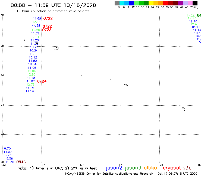Click the 12.95 wave height reading
Image resolution: width=201 pixels, height=176 pixels.
point(31,74)
